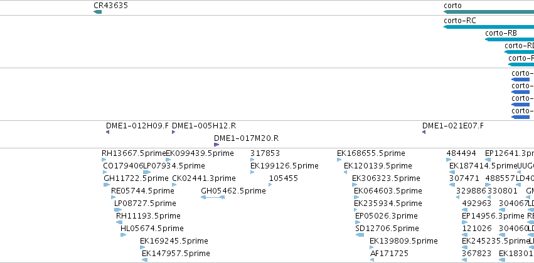Screen dimensions: 534x263
Task: Select the EK306323.5prime EST label
Action: pos(386,178)
